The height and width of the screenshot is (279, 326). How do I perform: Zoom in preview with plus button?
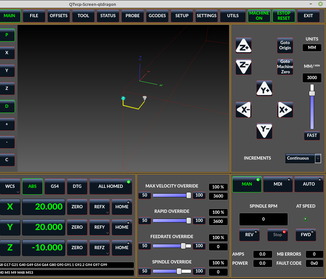[x=7, y=124]
